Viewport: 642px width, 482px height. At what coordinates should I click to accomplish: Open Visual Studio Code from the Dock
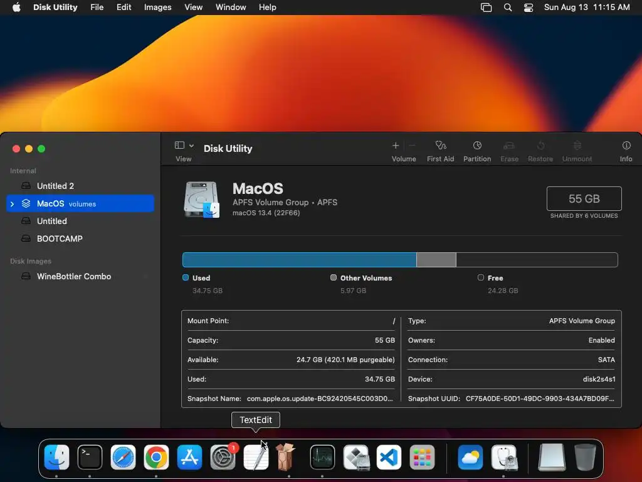coord(389,457)
